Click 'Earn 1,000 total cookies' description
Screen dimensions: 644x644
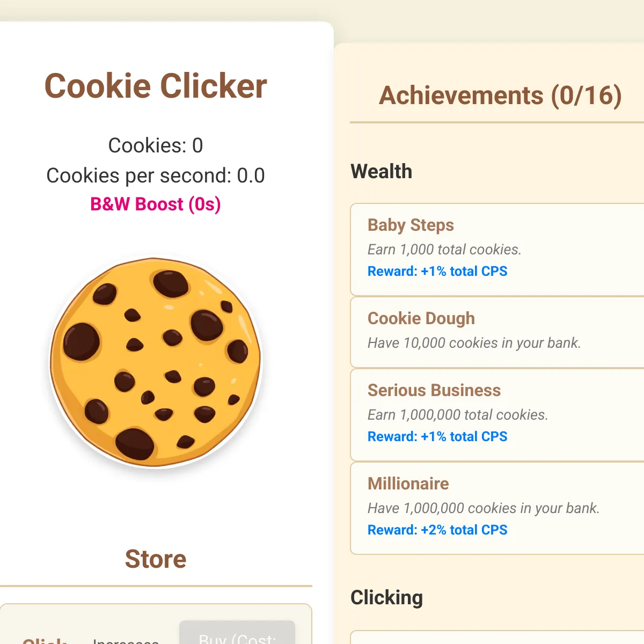(x=444, y=250)
